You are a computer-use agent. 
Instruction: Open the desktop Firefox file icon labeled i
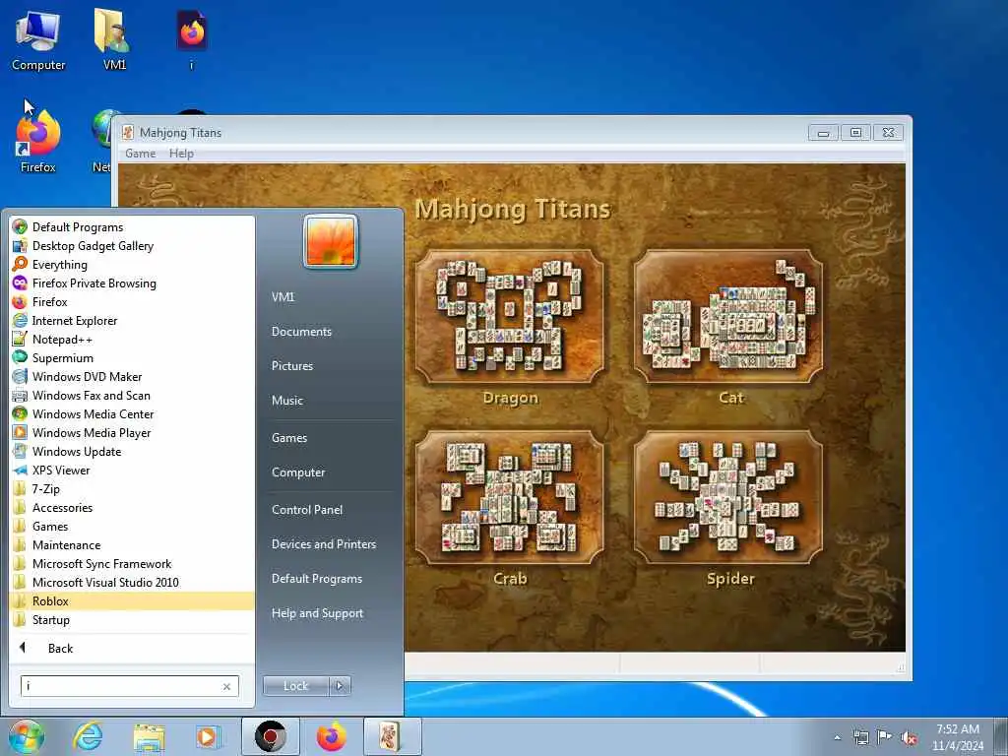tap(192, 39)
